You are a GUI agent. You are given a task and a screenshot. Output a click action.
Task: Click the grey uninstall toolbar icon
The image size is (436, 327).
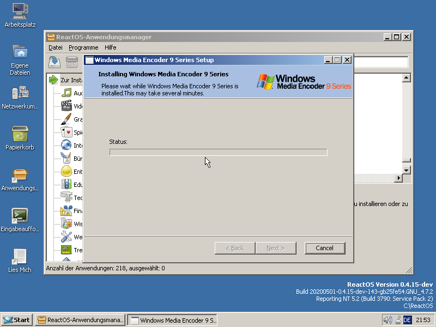(x=72, y=62)
